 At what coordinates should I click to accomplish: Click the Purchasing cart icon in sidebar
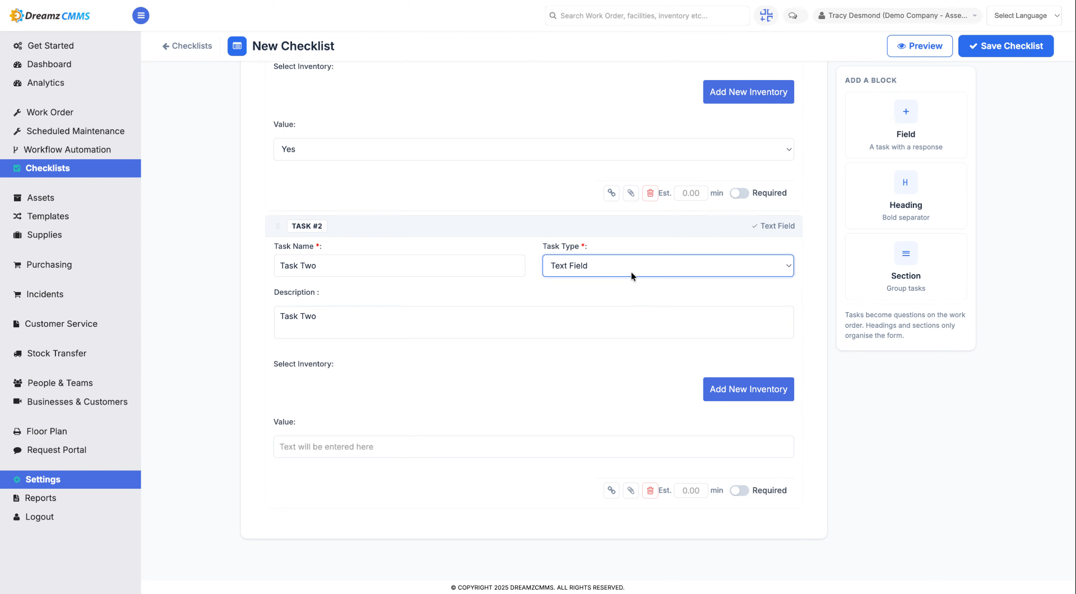pos(17,265)
